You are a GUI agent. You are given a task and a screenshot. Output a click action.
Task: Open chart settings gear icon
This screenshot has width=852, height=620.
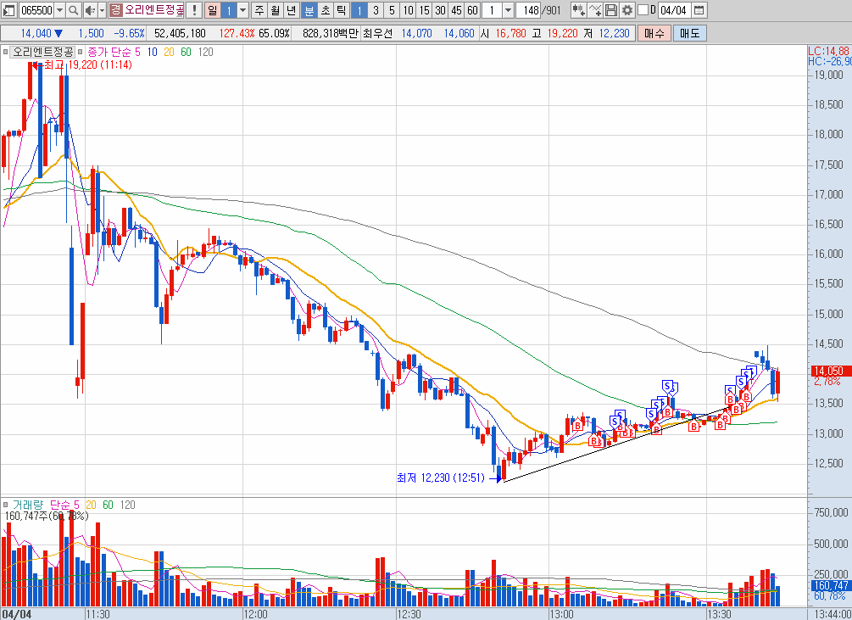point(627,10)
